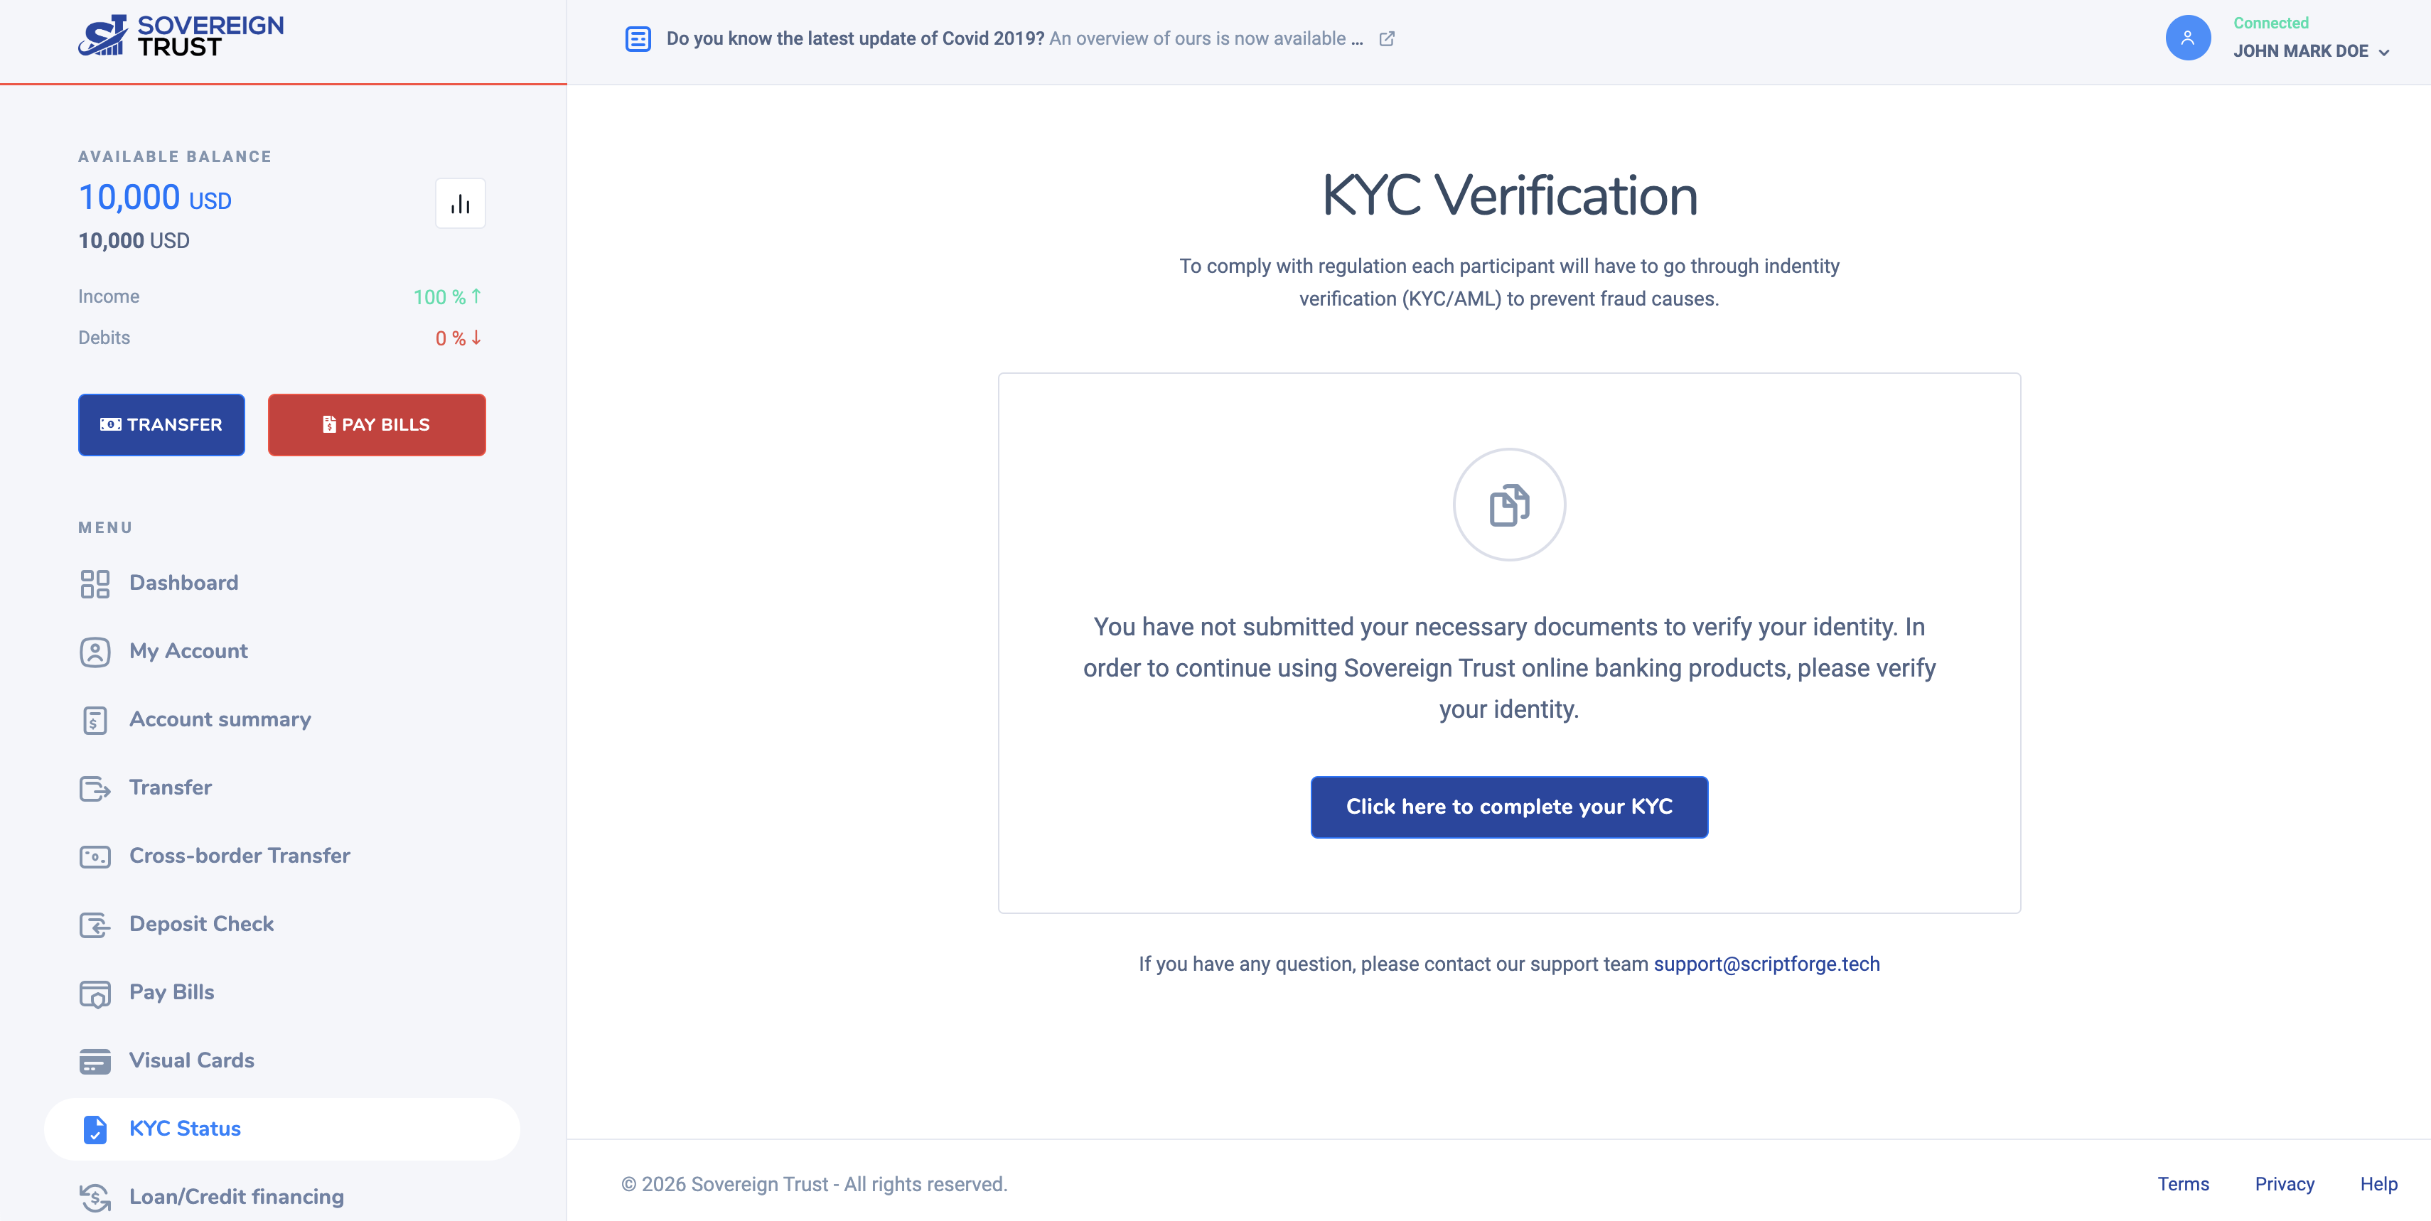Open My Account menu item

(188, 651)
